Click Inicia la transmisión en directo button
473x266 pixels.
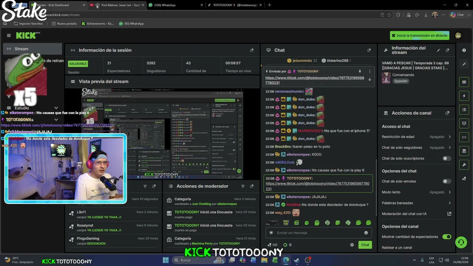tap(420, 35)
